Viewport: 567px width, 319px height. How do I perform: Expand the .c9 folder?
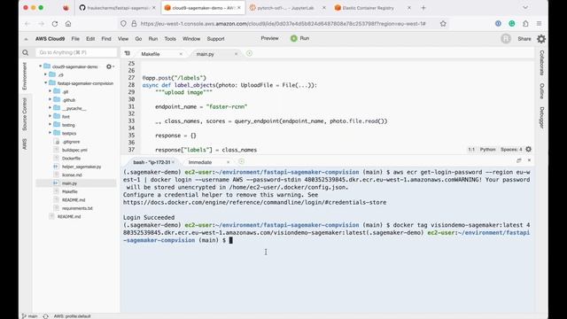45,74
